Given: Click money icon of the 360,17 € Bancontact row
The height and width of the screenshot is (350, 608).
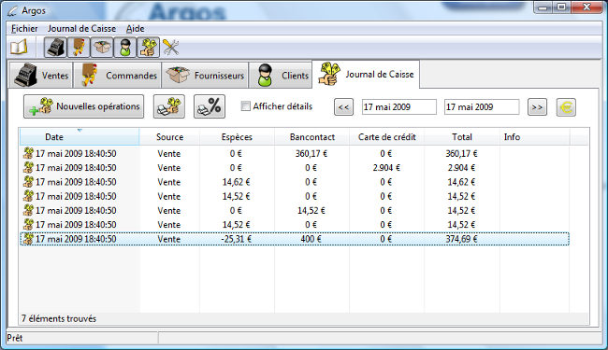Looking at the screenshot, I should tap(28, 153).
